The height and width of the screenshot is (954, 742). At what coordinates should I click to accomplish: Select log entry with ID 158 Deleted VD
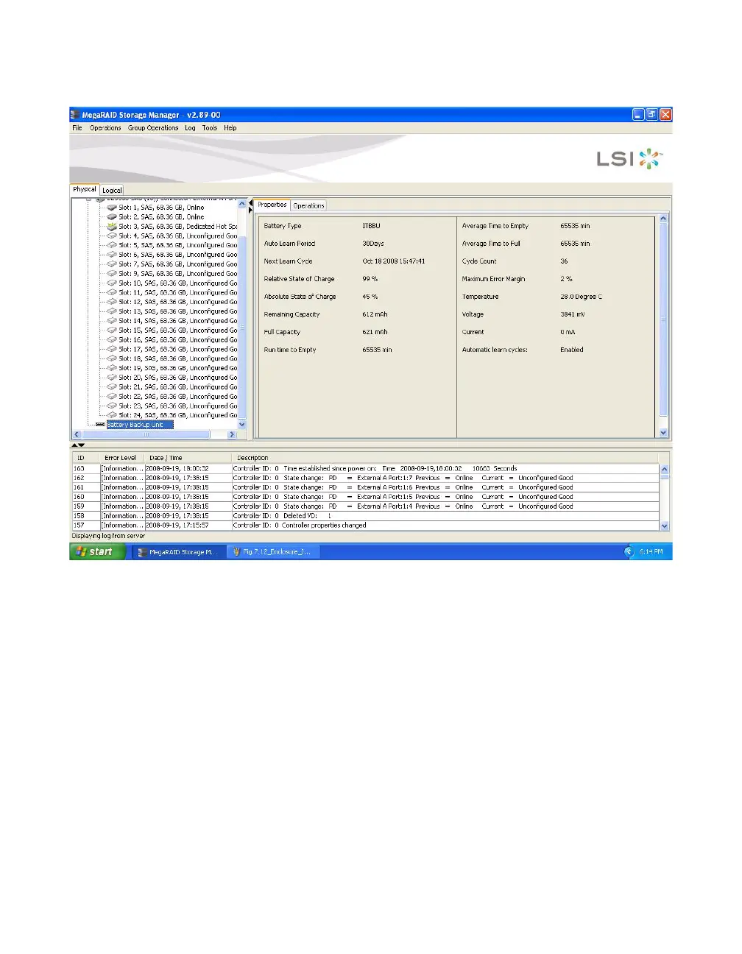364,516
